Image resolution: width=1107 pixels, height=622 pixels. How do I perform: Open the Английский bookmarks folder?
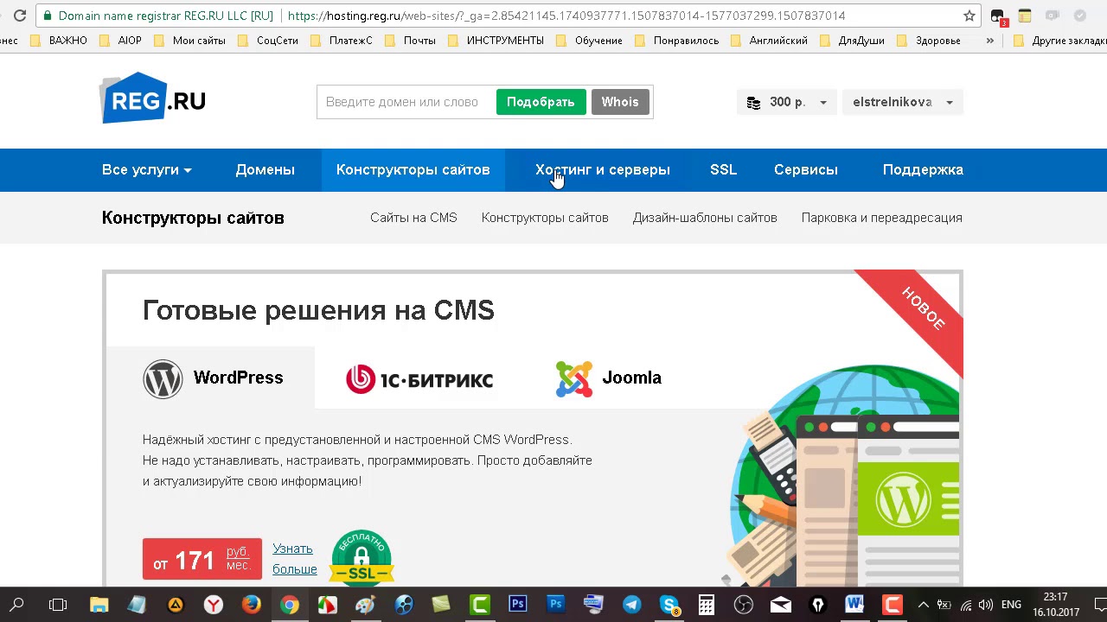click(x=770, y=41)
